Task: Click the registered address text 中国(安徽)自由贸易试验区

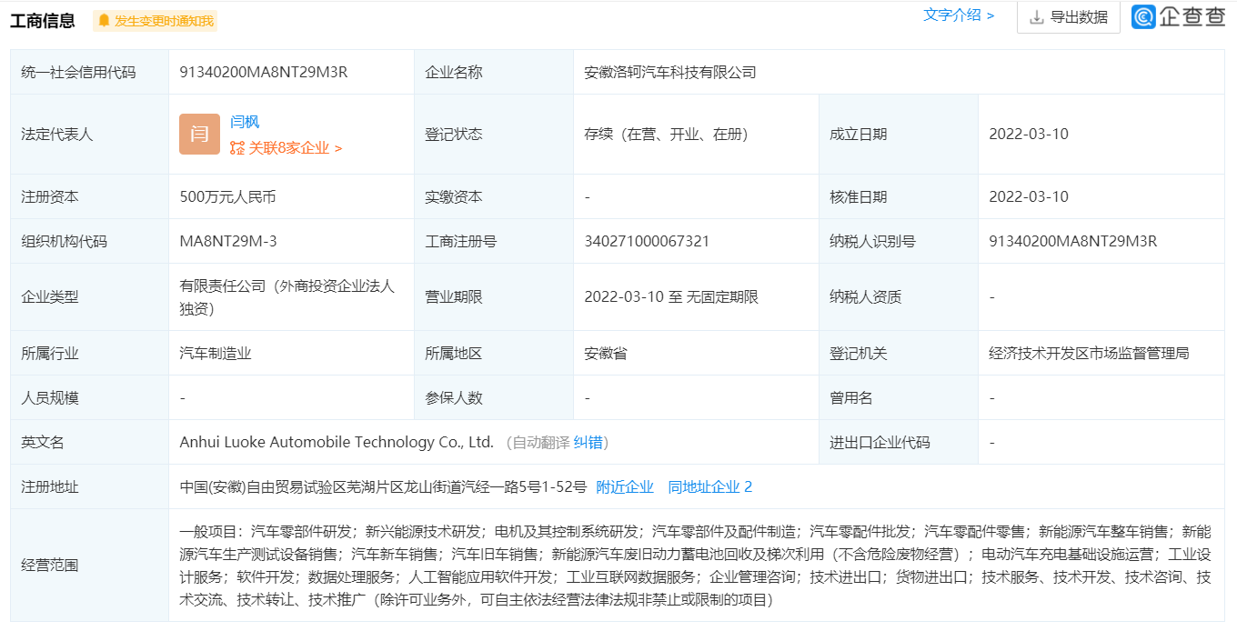Action: point(383,487)
